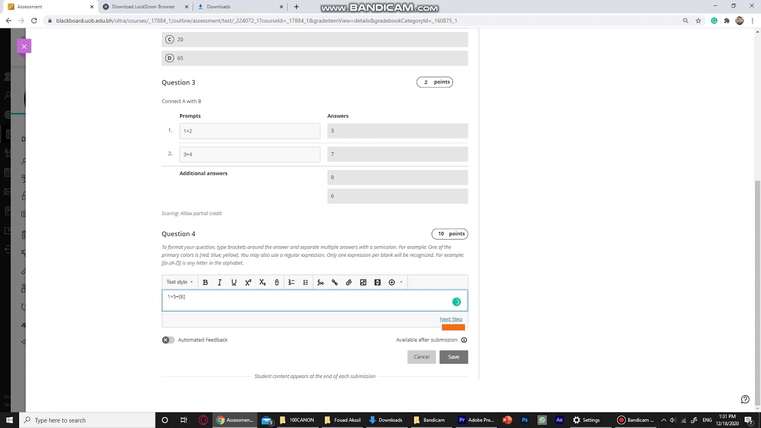The width and height of the screenshot is (761, 428).
Task: Apply strikethrough formatting
Action: 276,282
